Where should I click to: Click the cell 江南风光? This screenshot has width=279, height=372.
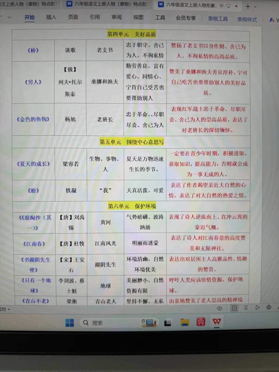[106, 243]
